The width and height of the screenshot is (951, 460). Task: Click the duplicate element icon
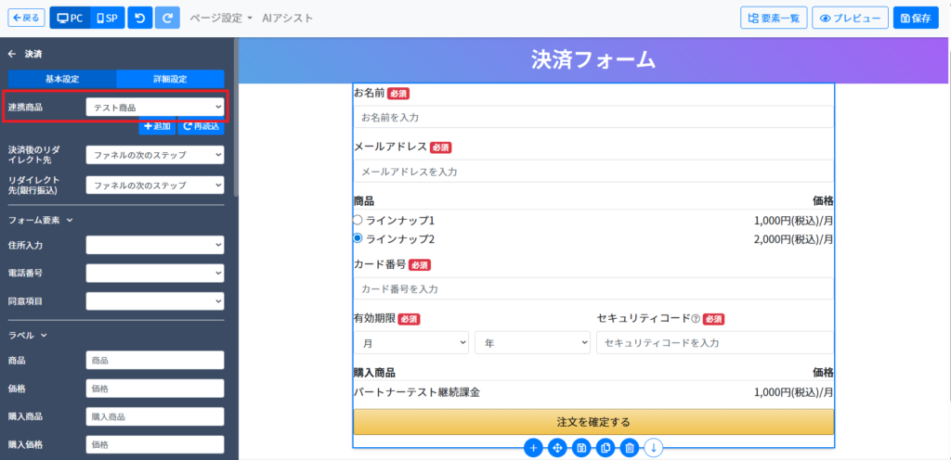coord(606,448)
